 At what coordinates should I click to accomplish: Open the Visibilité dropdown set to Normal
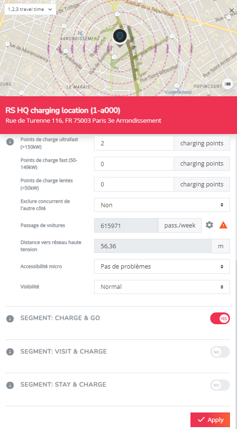162,287
